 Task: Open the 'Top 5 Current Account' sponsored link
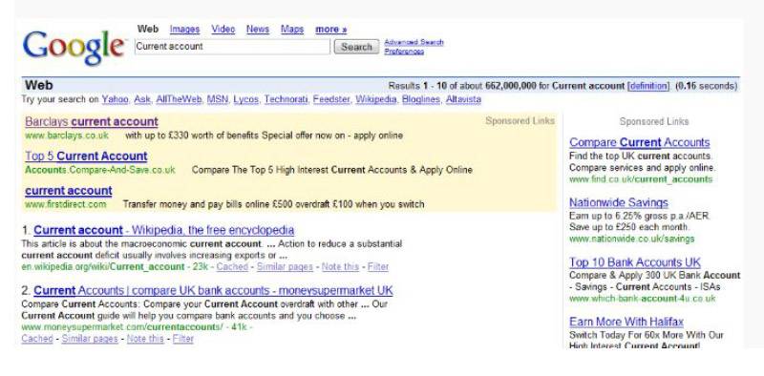[86, 157]
